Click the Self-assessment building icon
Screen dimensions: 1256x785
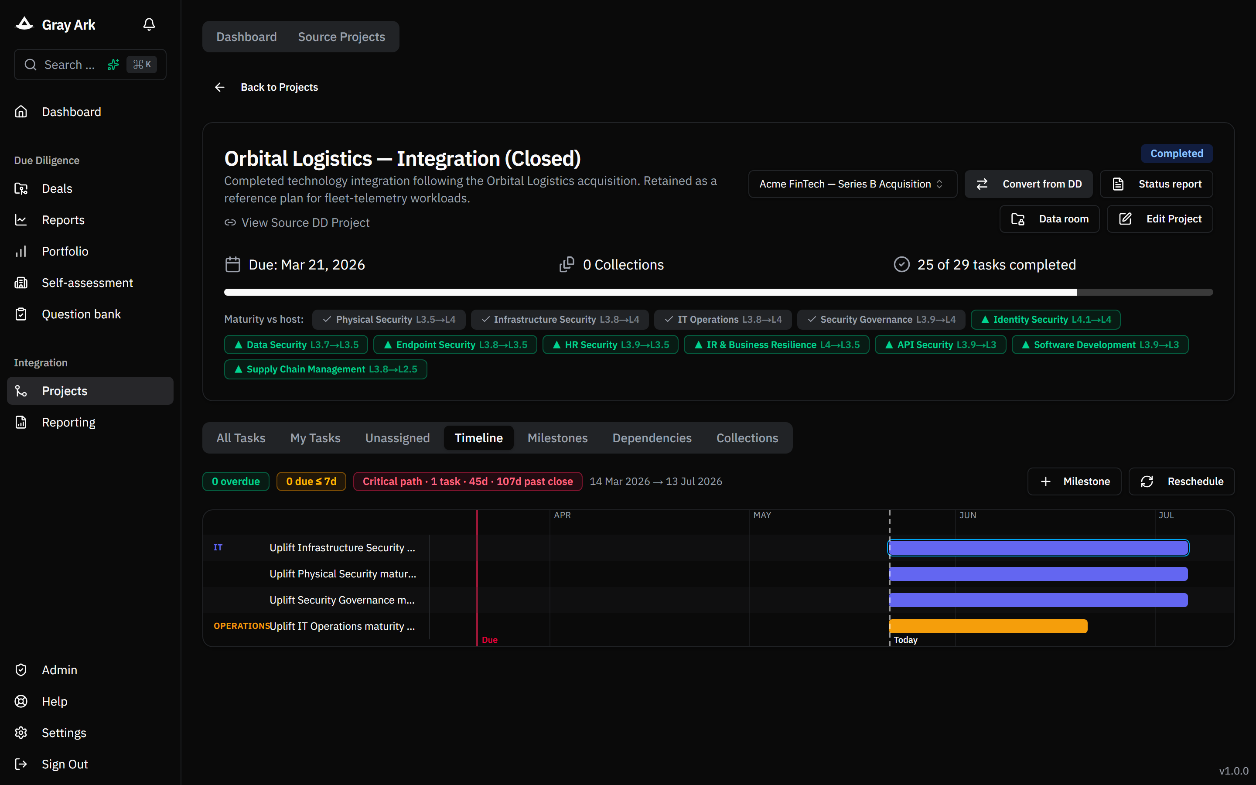pos(21,283)
